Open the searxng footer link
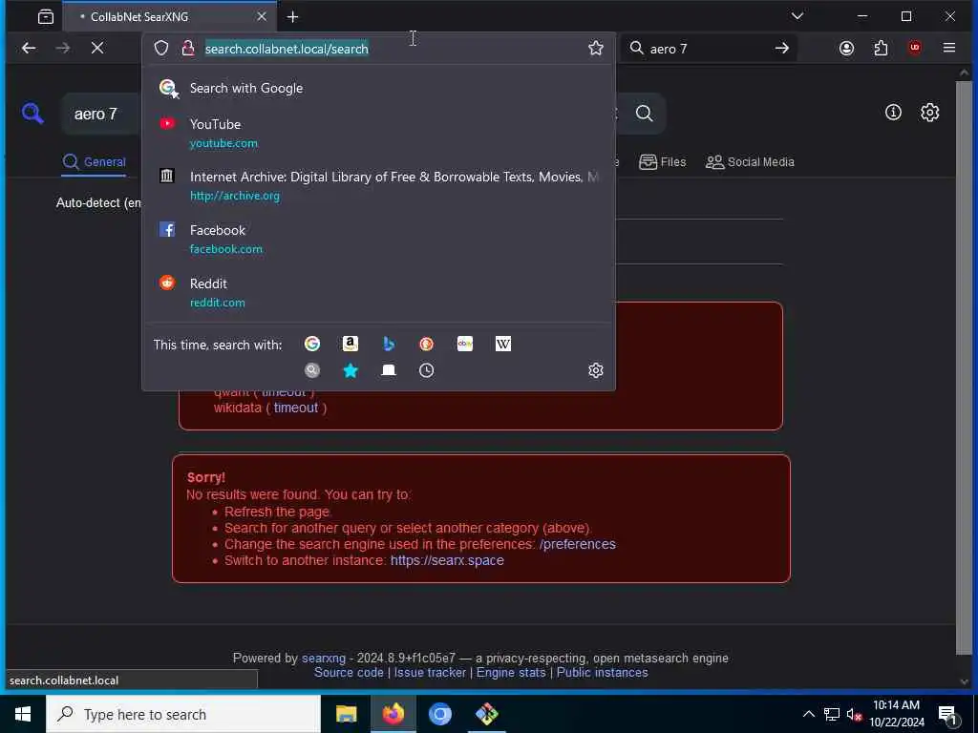This screenshot has width=978, height=733. coord(323,659)
